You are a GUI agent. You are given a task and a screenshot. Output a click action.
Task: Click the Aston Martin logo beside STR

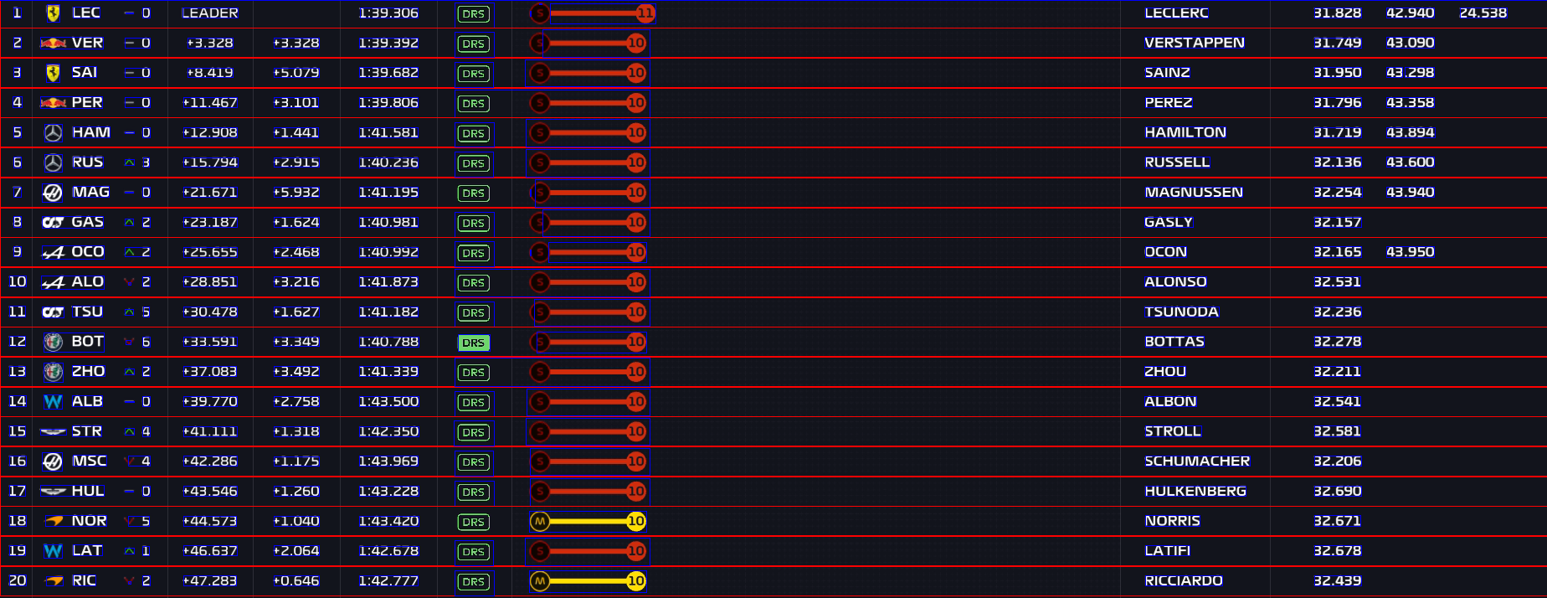[53, 431]
